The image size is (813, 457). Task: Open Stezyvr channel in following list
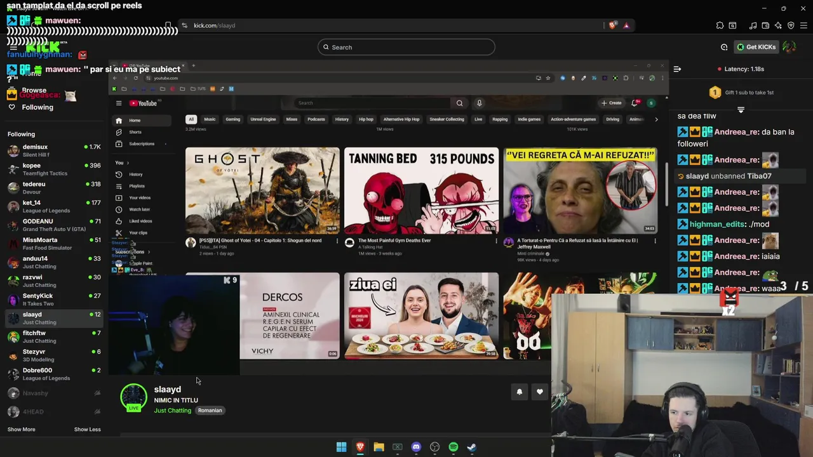click(54, 355)
